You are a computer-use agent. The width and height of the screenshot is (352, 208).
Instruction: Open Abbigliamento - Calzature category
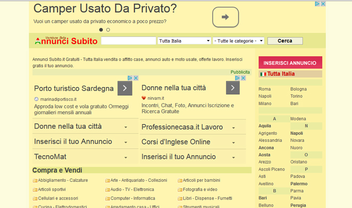click(63, 180)
